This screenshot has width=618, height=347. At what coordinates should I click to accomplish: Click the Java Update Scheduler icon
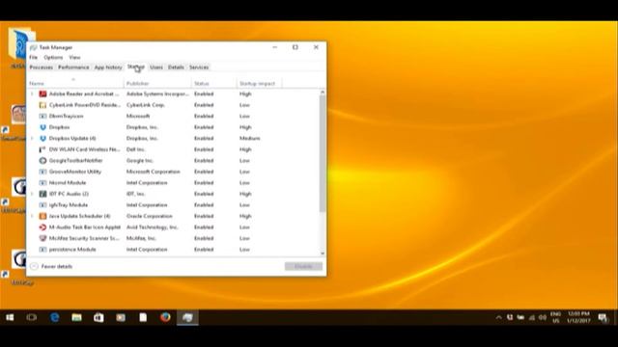[x=42, y=216]
